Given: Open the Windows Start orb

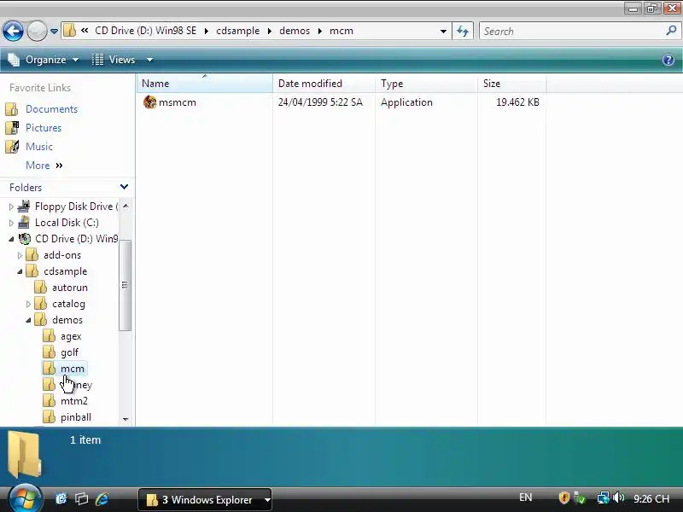Looking at the screenshot, I should [25, 498].
